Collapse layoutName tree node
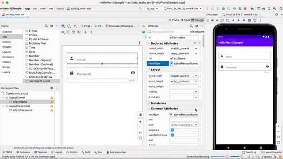Image resolution: width=283 pixels, height=159 pixels. 3,98
